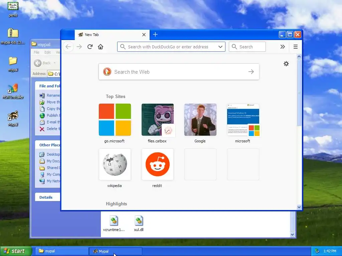Open the hamburger application menu

click(296, 47)
